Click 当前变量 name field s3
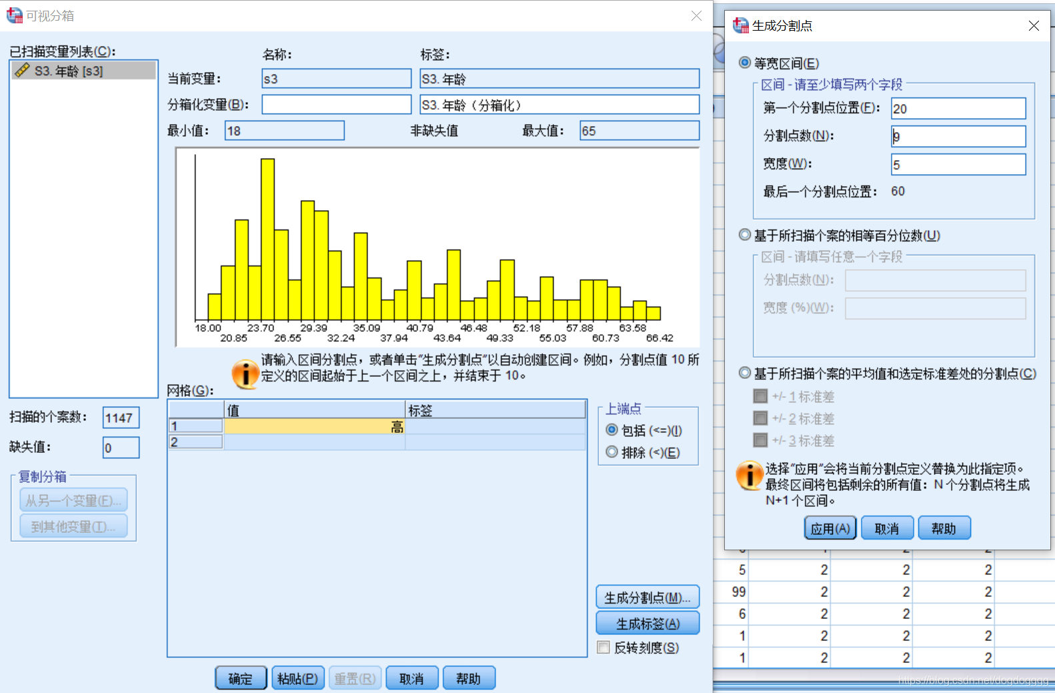Viewport: 1055px width, 693px height. coord(337,79)
